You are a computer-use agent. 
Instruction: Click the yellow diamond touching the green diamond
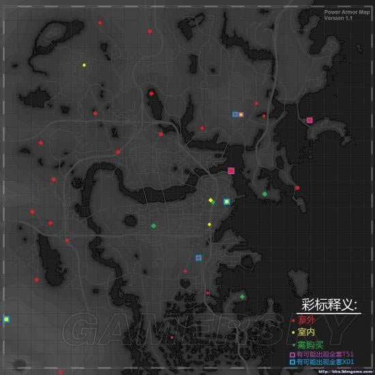tap(211, 200)
